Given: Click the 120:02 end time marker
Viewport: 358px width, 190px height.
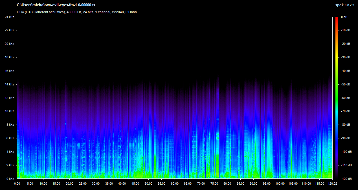Looking at the screenshot, I should tap(332, 184).
